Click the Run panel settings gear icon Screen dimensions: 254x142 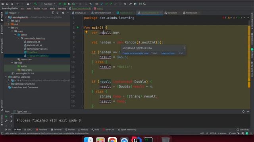click(243, 111)
